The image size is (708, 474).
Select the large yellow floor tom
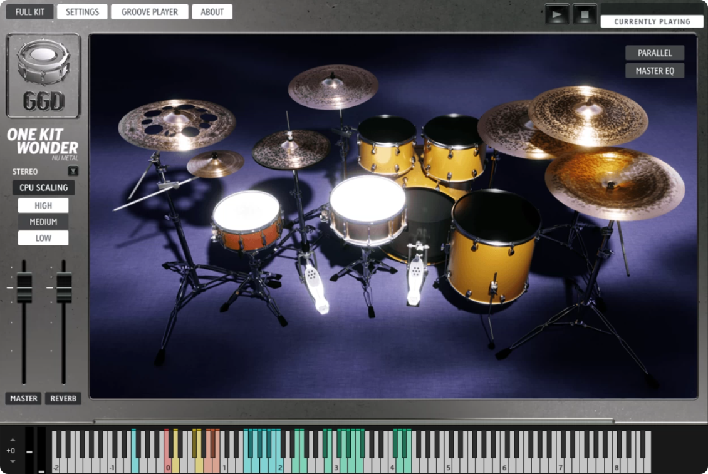click(x=494, y=247)
